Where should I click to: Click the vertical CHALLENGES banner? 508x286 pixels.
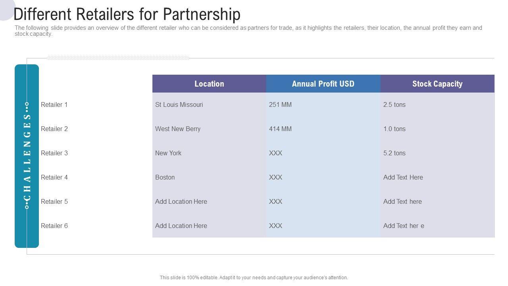point(27,156)
